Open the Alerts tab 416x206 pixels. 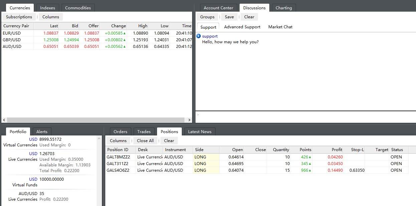(42, 131)
